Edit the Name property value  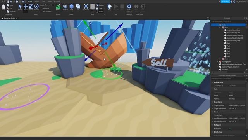pos(237,96)
